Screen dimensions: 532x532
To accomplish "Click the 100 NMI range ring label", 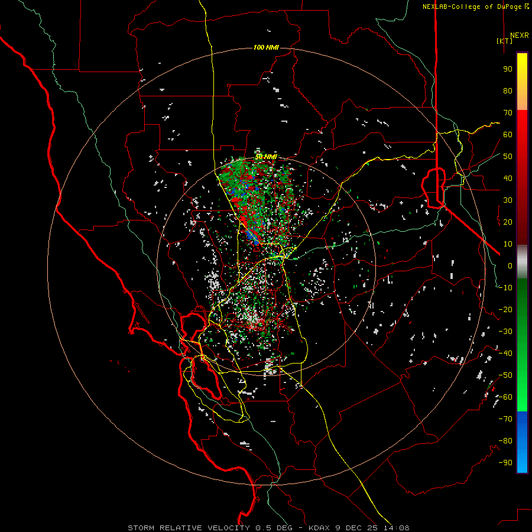I will point(266,47).
